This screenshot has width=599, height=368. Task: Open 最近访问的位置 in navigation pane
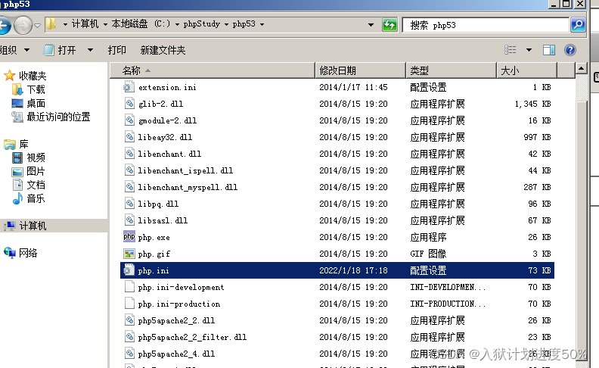click(58, 117)
